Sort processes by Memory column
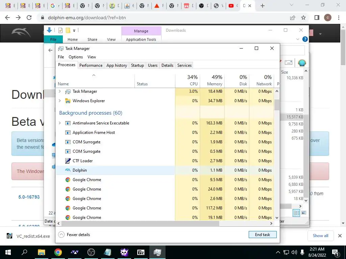The image size is (346, 259). tap(212, 80)
